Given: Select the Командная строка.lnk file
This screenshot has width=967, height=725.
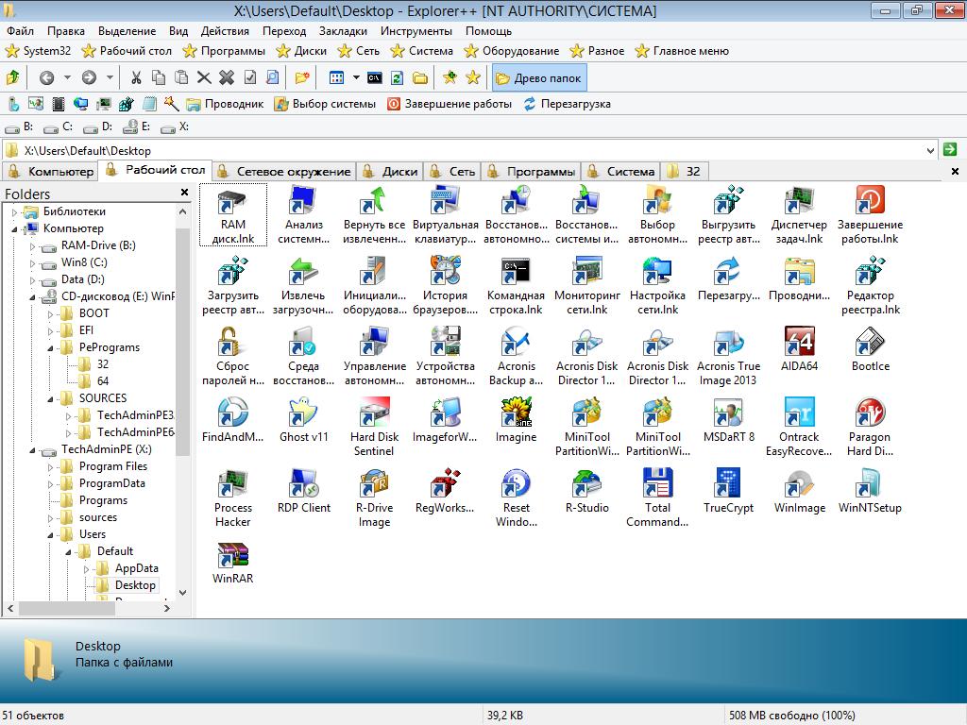Looking at the screenshot, I should pos(516,285).
